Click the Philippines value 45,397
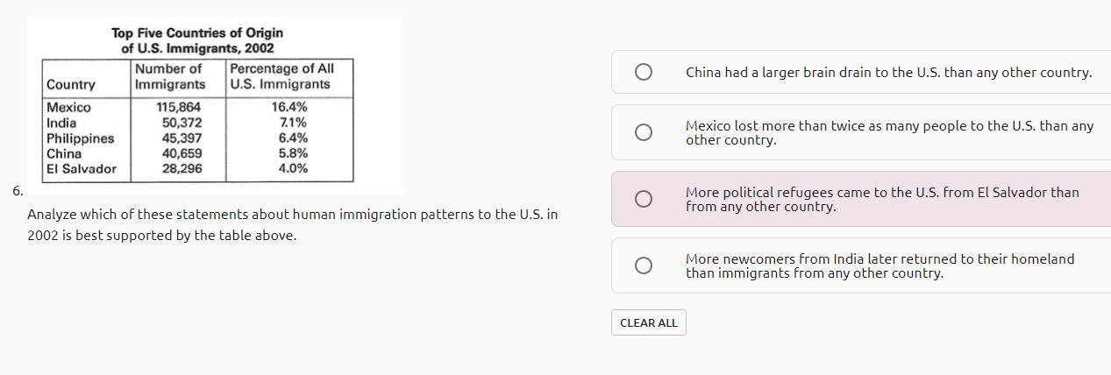1111x375 pixels. pyautogui.click(x=182, y=138)
